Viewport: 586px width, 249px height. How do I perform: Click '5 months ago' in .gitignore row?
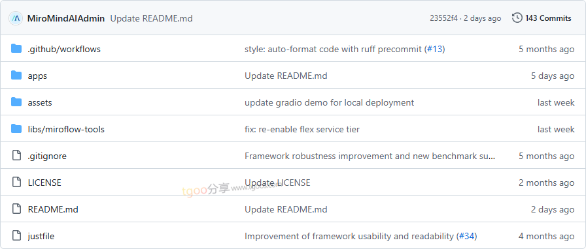pyautogui.click(x=546, y=156)
